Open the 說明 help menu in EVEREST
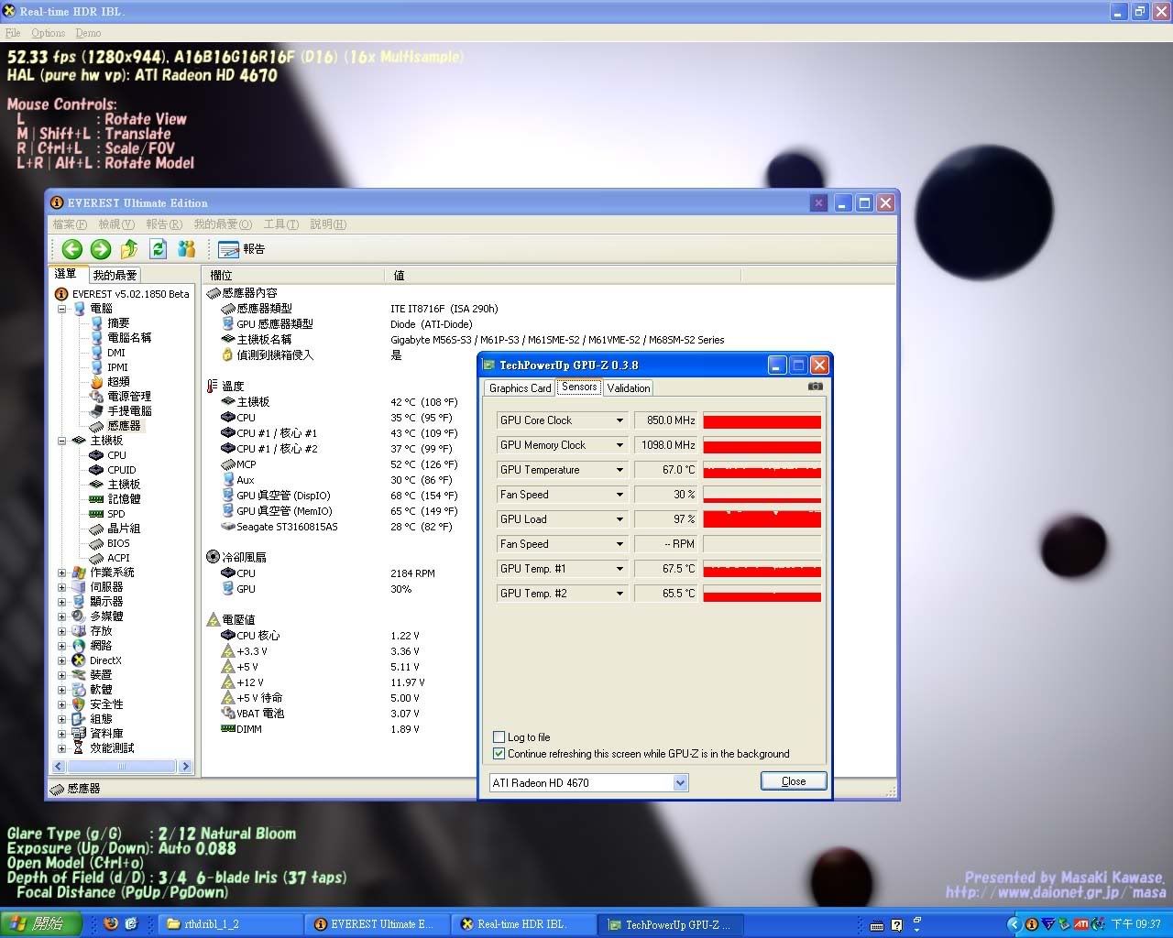This screenshot has height=938, width=1173. tap(328, 224)
